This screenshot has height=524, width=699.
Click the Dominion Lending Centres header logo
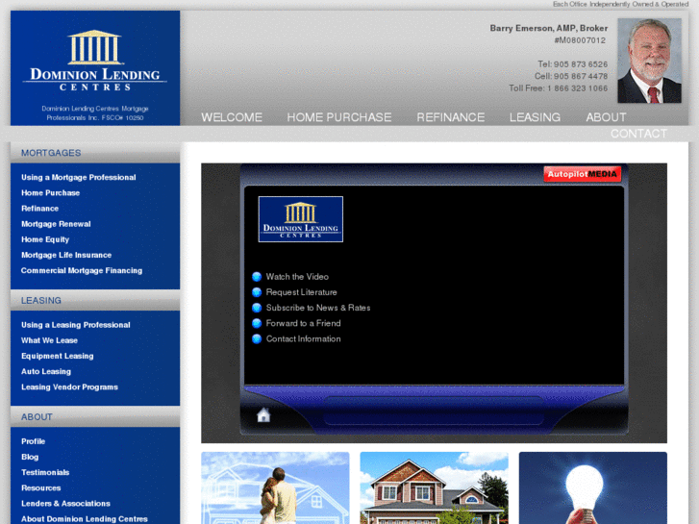pos(95,61)
